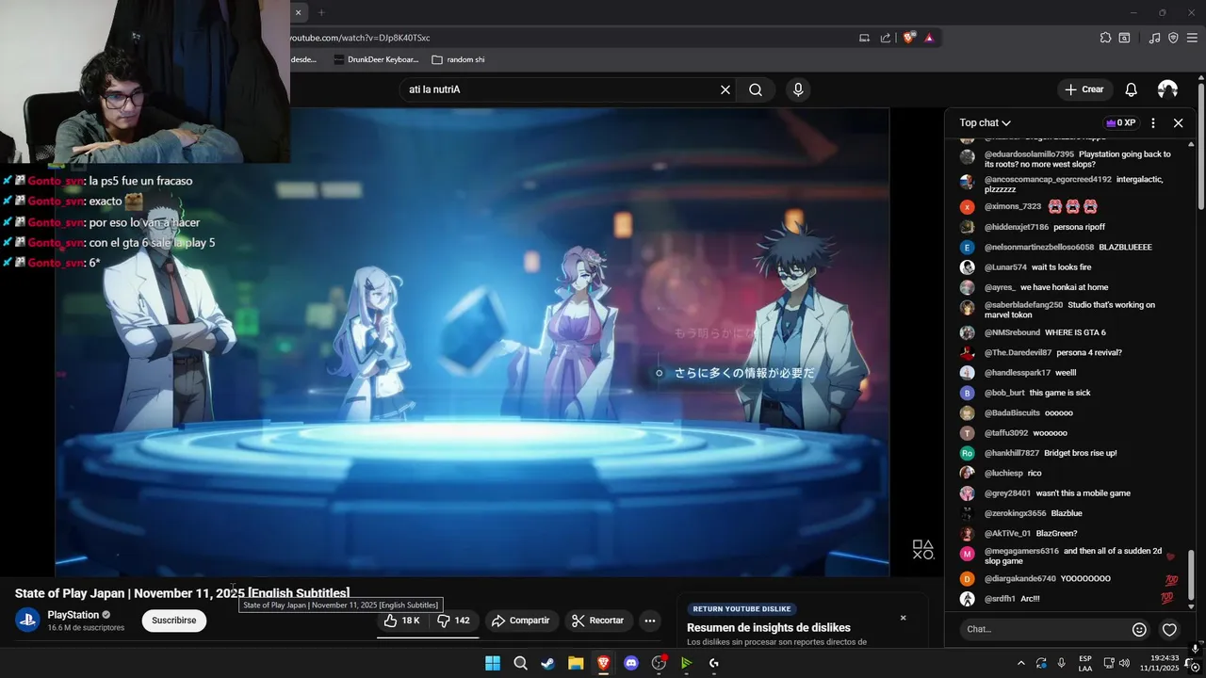The width and height of the screenshot is (1206, 678).
Task: Open Brave VPN shield icon
Action: coord(1173,38)
